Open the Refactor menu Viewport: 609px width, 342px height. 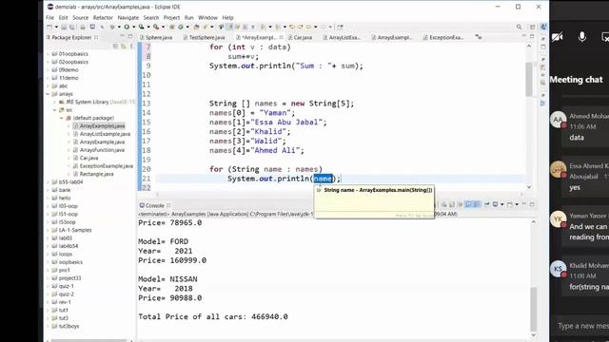(103, 18)
